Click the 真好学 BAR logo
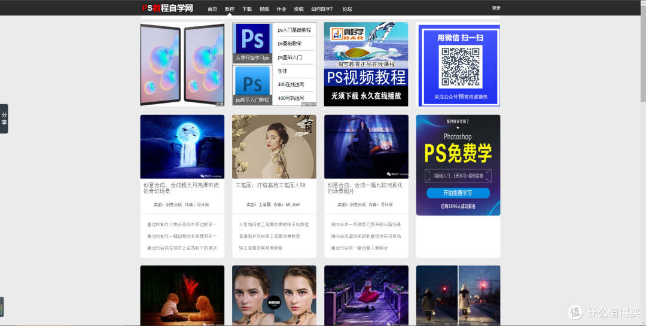This screenshot has width=646, height=326. coord(348,33)
